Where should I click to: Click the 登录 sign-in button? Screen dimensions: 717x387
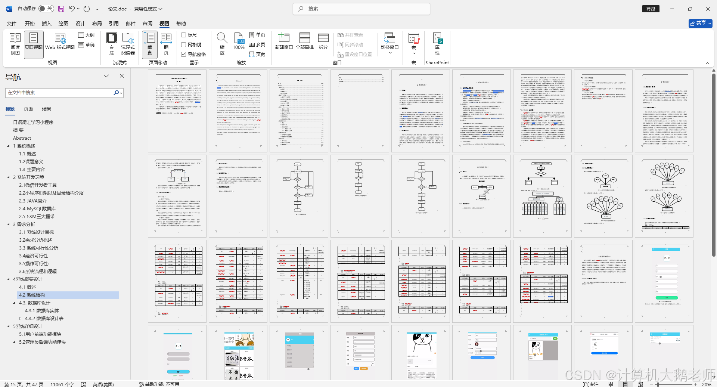pos(651,9)
